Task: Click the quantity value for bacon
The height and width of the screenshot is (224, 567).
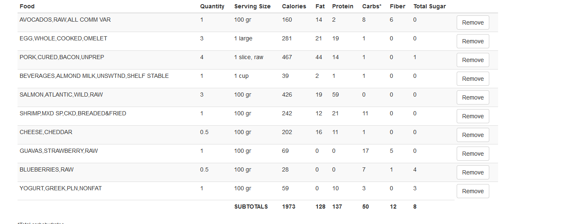Action: pyautogui.click(x=202, y=57)
